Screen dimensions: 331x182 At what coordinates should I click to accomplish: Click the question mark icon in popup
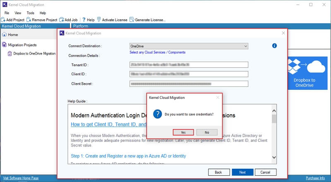pos(158,114)
